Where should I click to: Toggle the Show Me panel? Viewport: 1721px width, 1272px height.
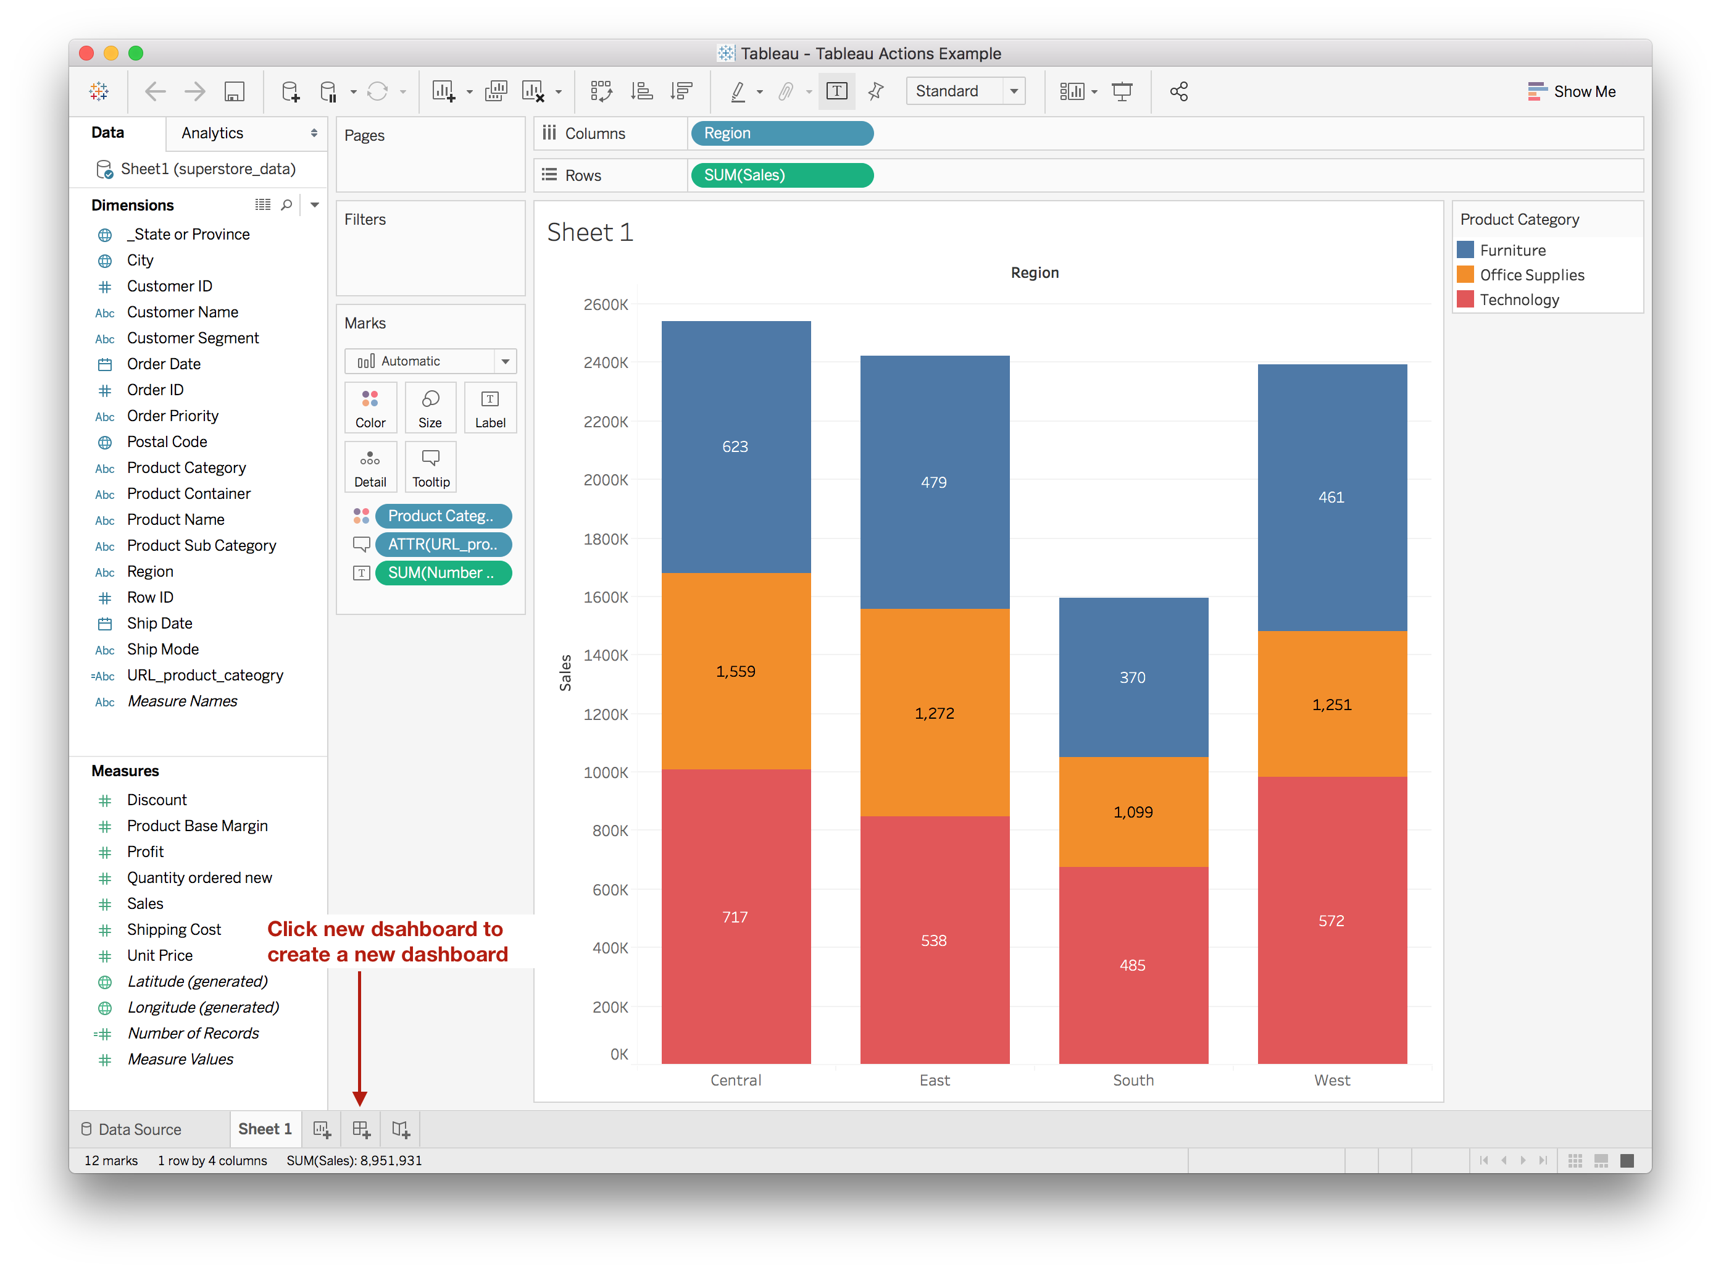[1571, 91]
